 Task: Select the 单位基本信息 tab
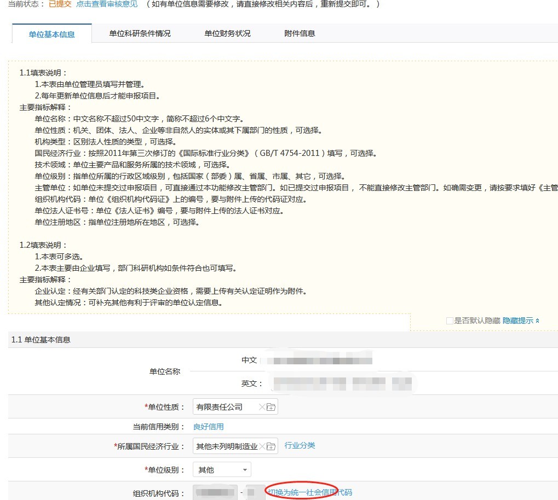51,34
